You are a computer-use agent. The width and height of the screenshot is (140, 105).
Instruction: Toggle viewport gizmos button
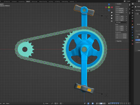pyautogui.click(x=88, y=104)
